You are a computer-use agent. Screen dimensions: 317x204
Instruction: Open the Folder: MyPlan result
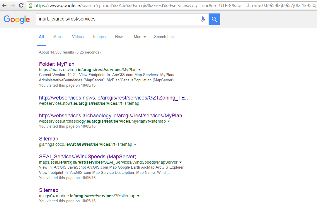[x=57, y=64]
